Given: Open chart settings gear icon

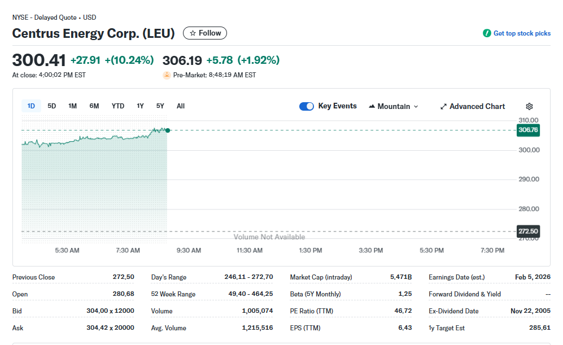Looking at the screenshot, I should pyautogui.click(x=529, y=106).
